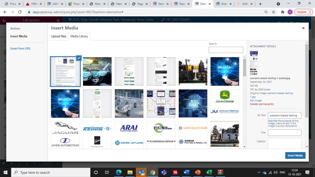Select the Jaguar Jayem Automotives logo thumbnail
The image size is (315, 177).
65,135
